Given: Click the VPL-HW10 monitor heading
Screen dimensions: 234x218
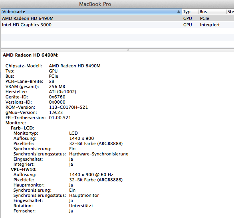Looking at the screenshot, I should 24,169.
